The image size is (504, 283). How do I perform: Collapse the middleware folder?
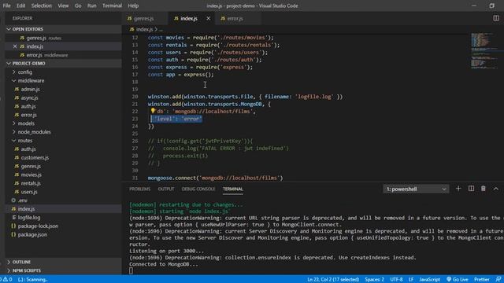63,80
